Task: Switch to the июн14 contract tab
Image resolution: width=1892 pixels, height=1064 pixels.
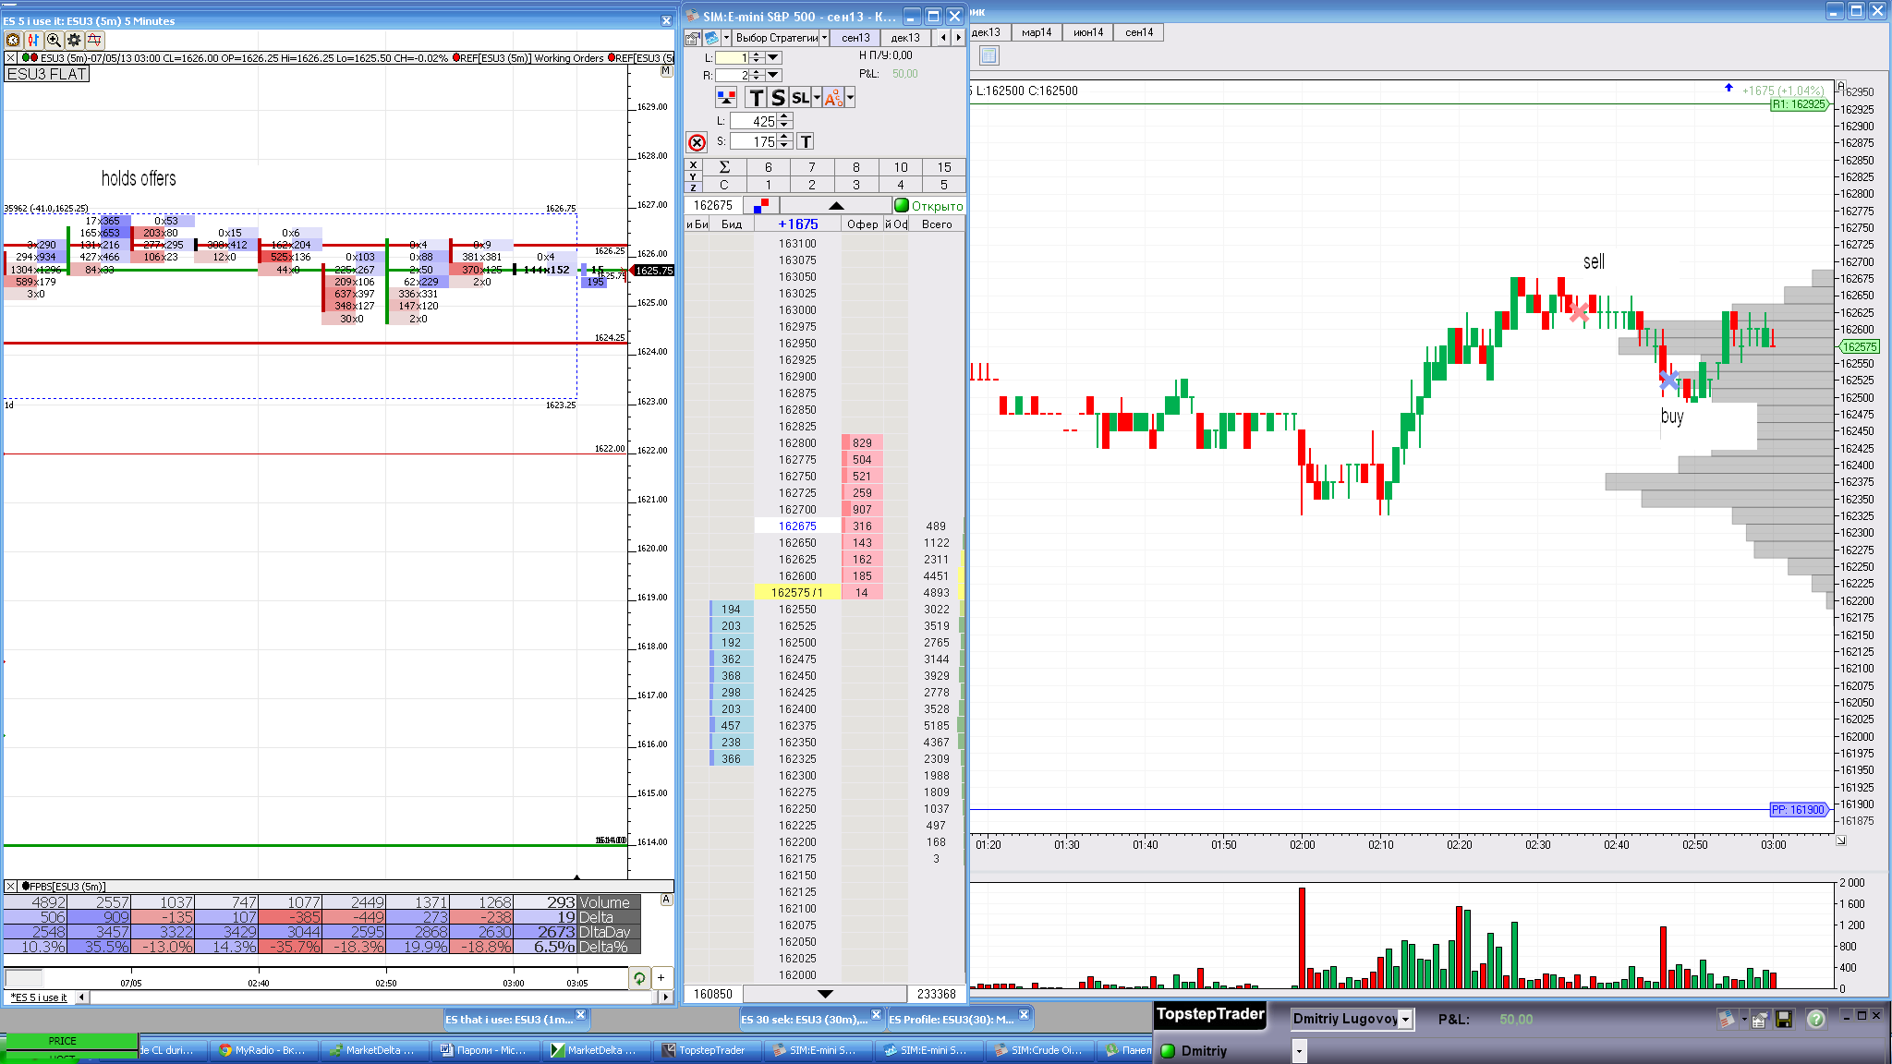Action: tap(1088, 32)
